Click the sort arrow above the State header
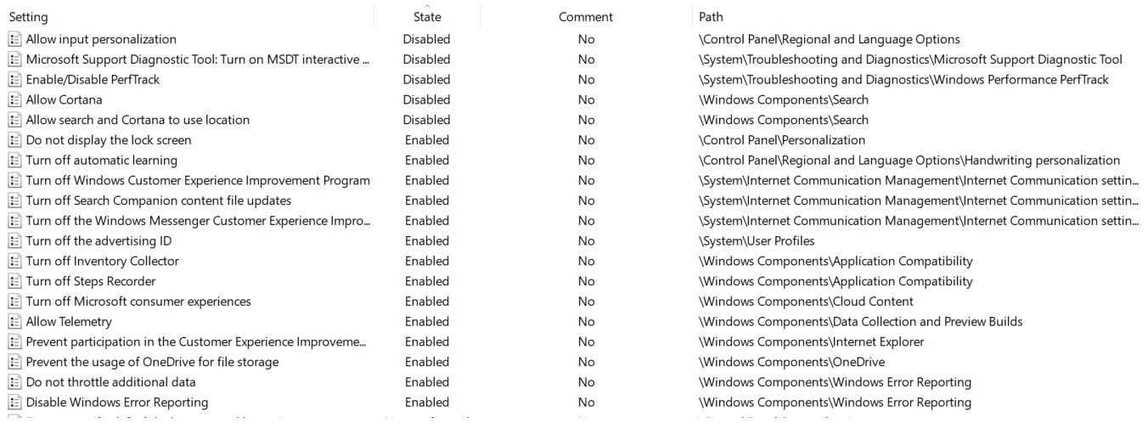 point(427,5)
